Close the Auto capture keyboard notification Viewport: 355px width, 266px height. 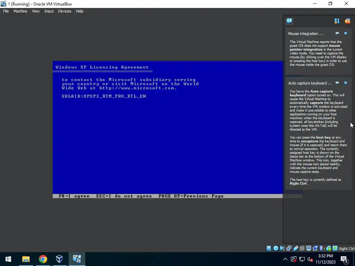point(346,83)
